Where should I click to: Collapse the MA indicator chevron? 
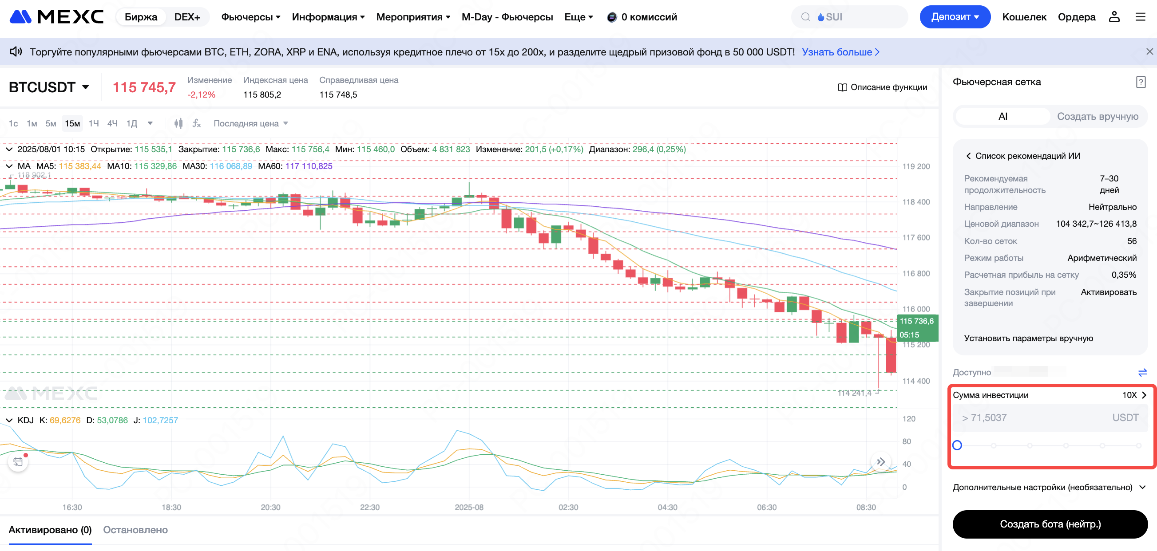[x=9, y=166]
